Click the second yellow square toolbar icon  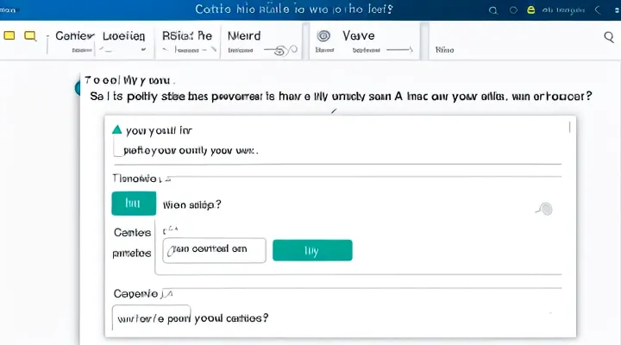[31, 36]
